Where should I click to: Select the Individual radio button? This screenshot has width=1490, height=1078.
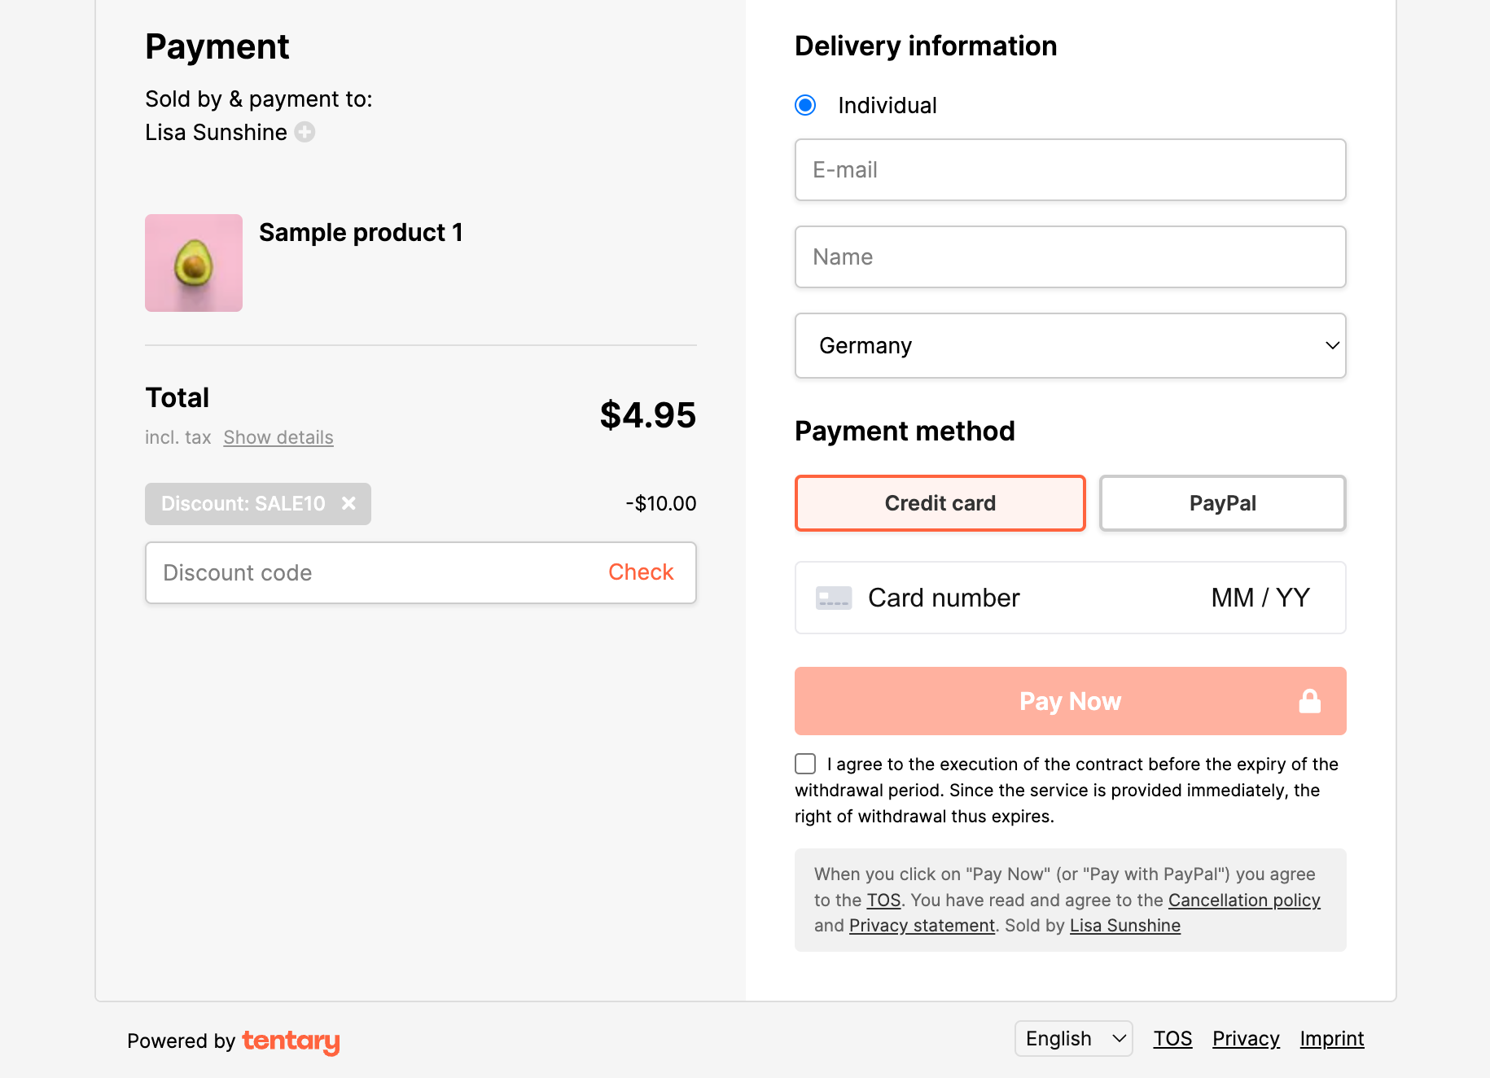(804, 105)
